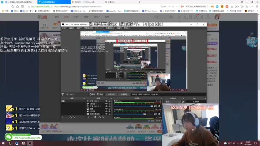Screen dimensions: 260x146
Task: Open the browser downloads icon
Action: [x=232, y=6]
